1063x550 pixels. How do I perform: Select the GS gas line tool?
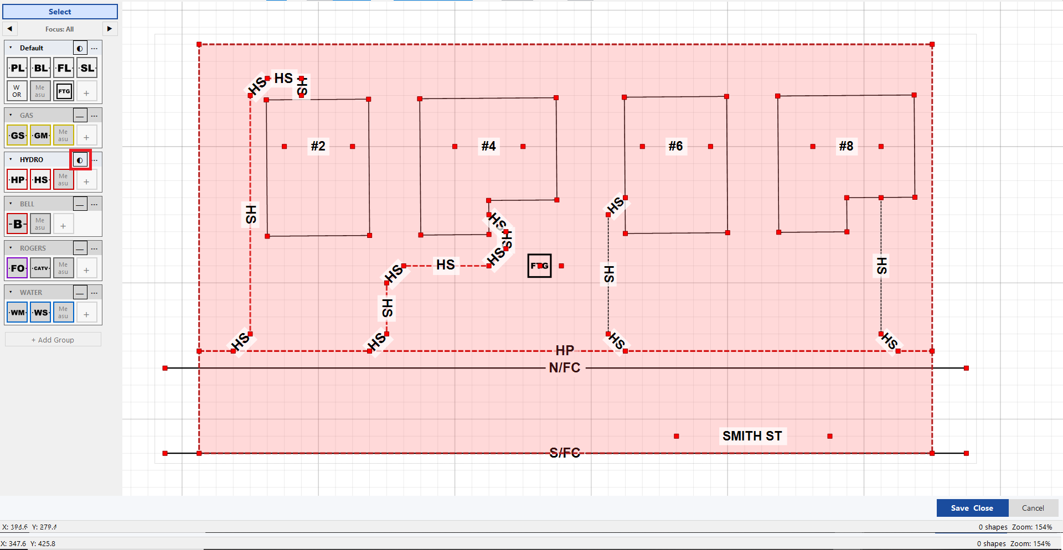point(17,135)
